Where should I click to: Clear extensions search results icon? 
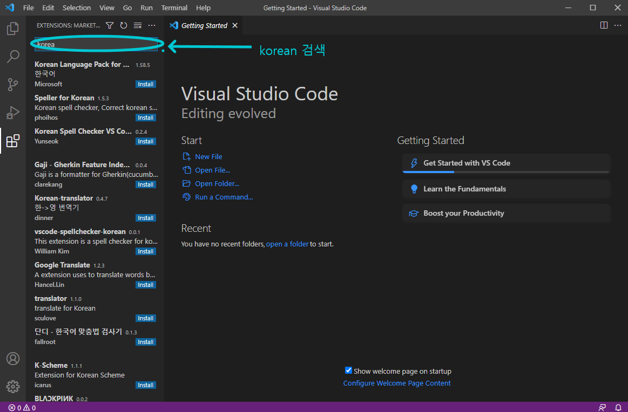[137, 25]
